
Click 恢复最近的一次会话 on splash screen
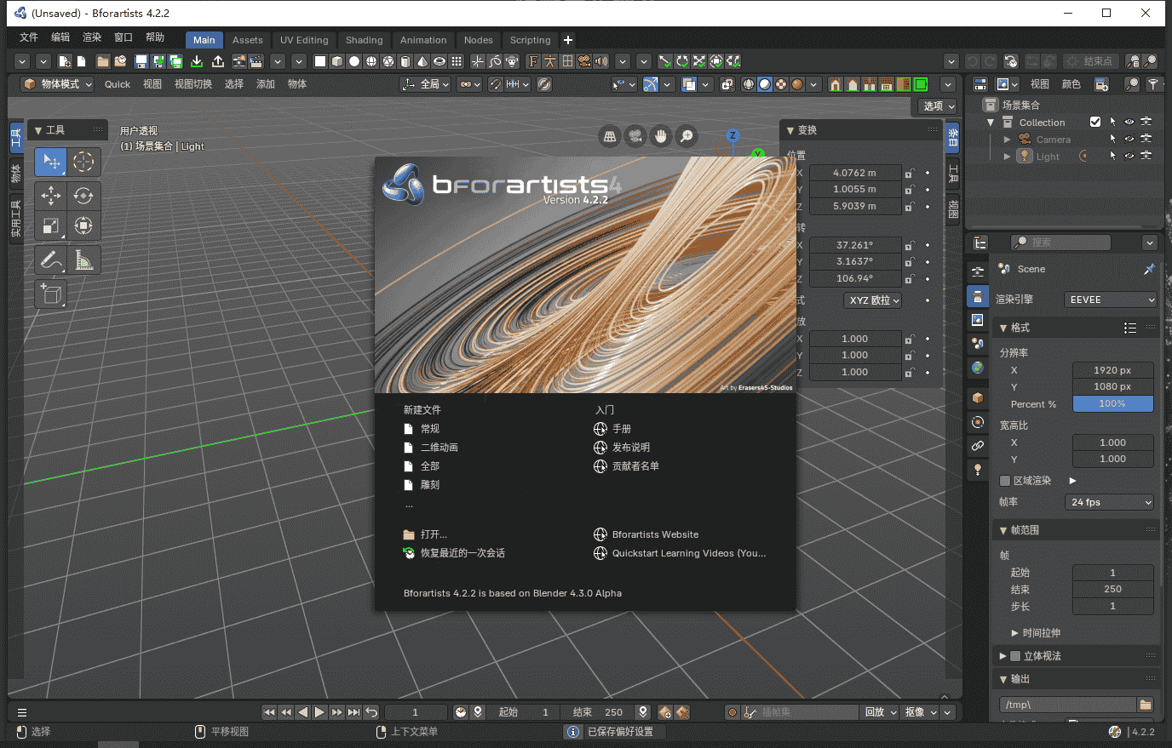[462, 553]
